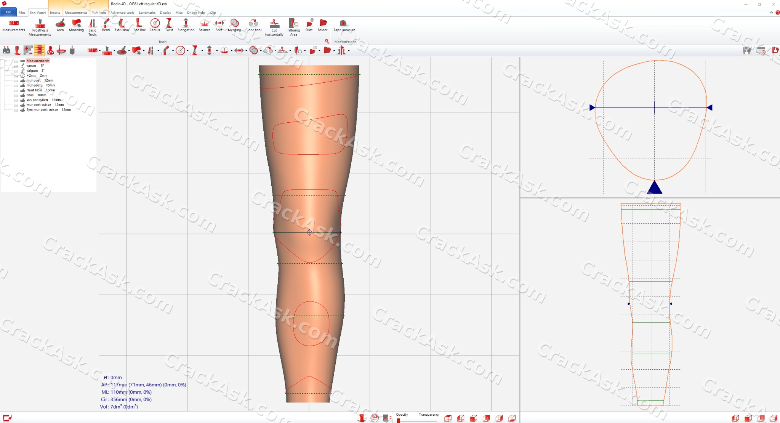Screen dimensions: 780x423
Task: Open Basic Tools in the ribbon
Action: click(x=93, y=27)
